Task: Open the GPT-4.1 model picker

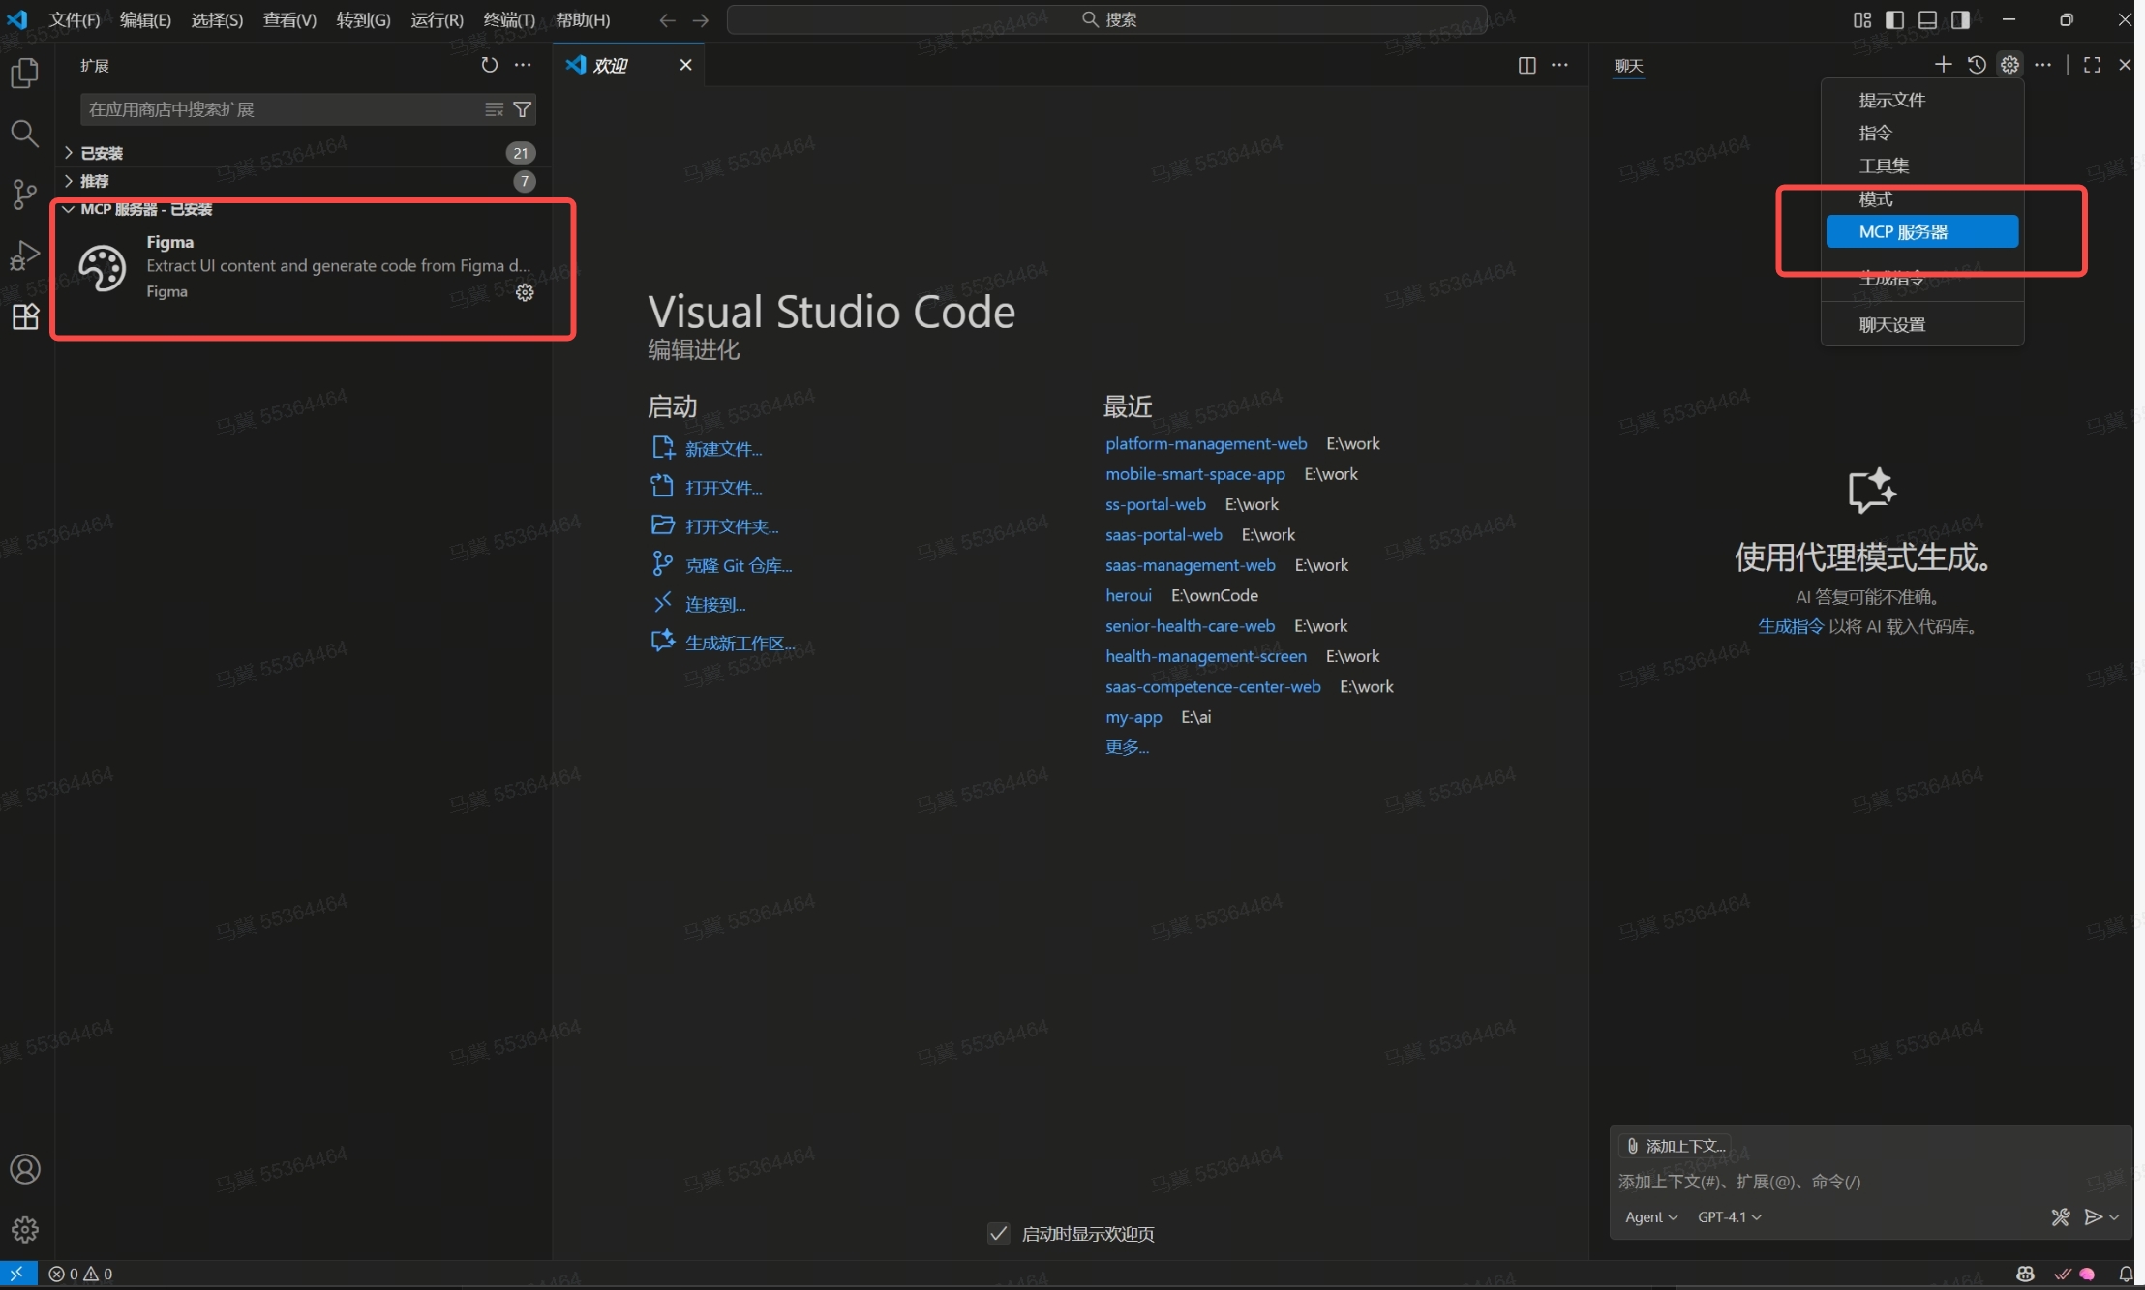Action: click(x=1729, y=1216)
